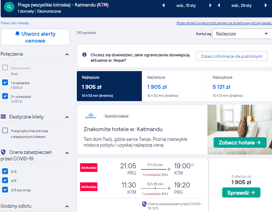
Task: Uncheck the 2+ przesiadki checkbox
Action: [x=5, y=96]
